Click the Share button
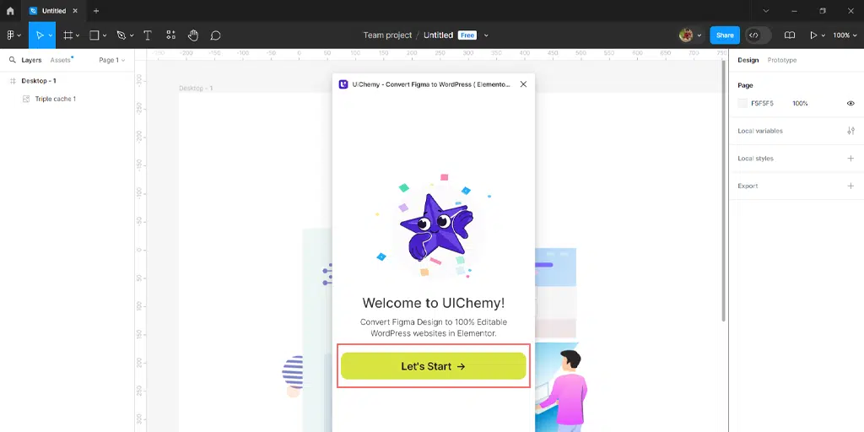This screenshot has height=432, width=864. click(725, 35)
